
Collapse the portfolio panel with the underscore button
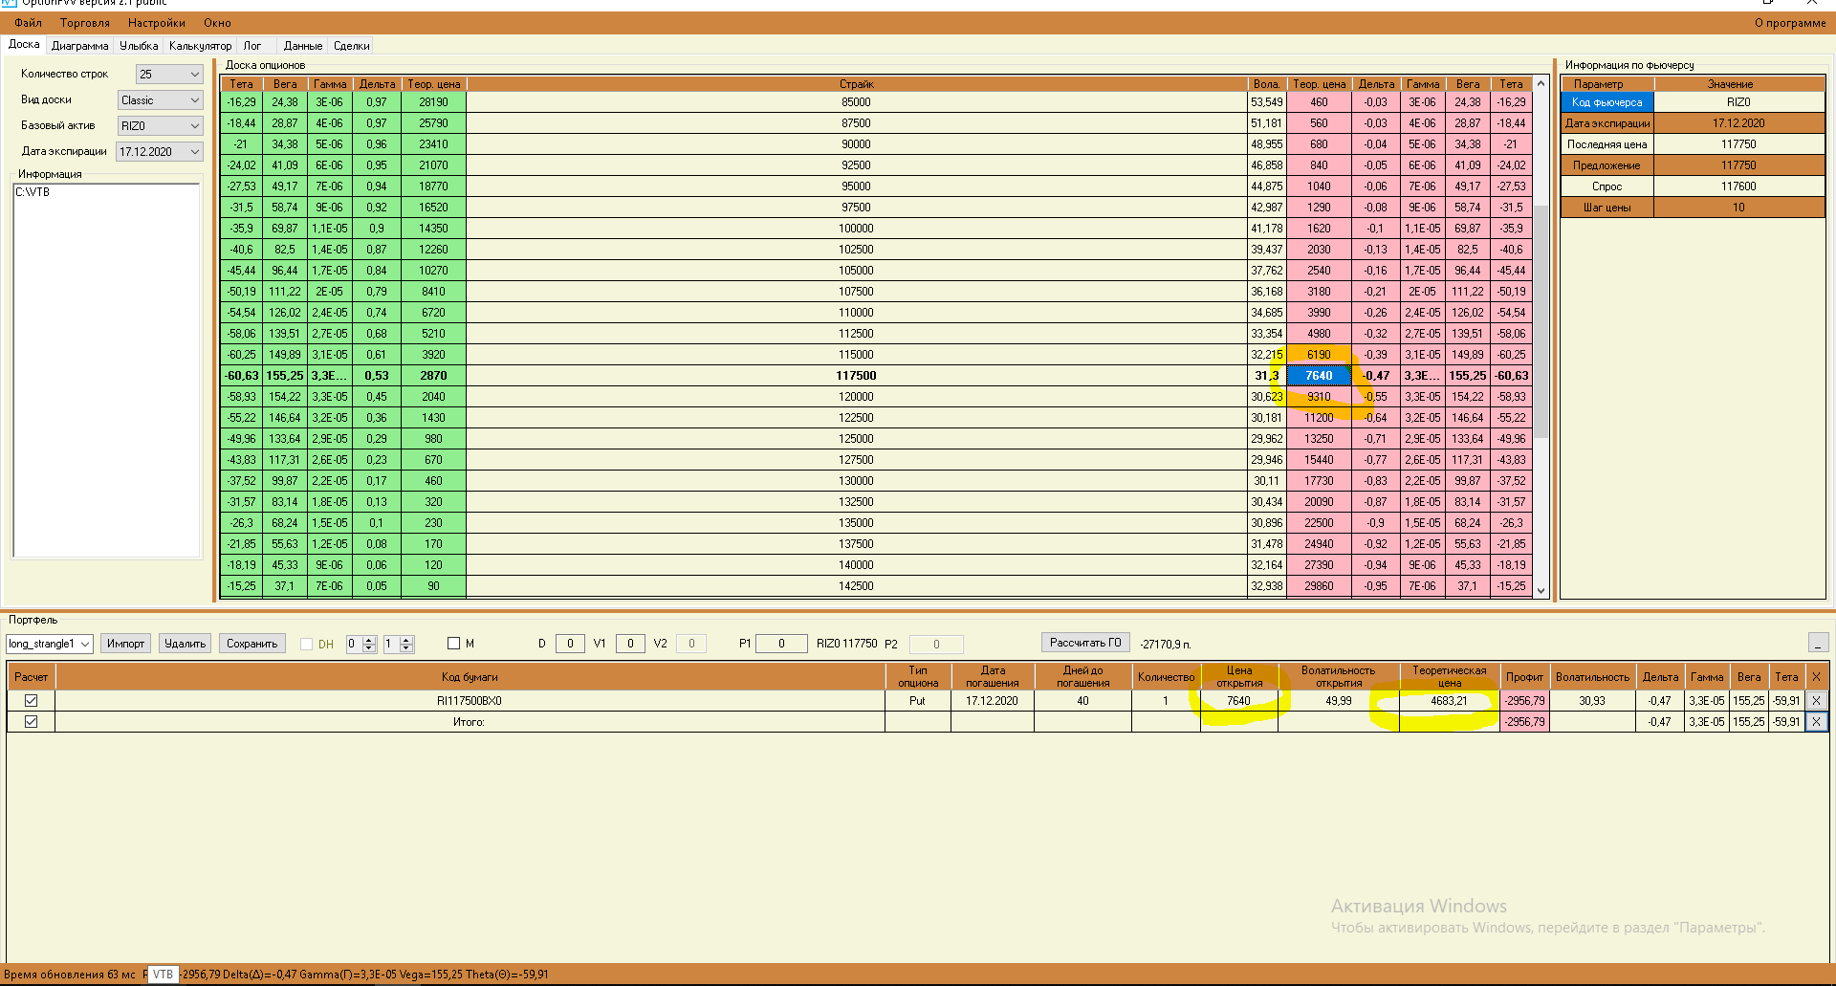tap(1818, 643)
